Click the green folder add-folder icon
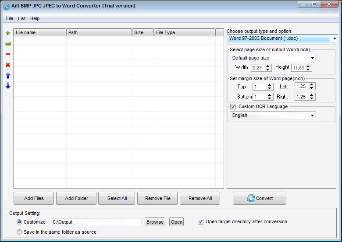Viewport: 342px width, 242px height. point(8,44)
